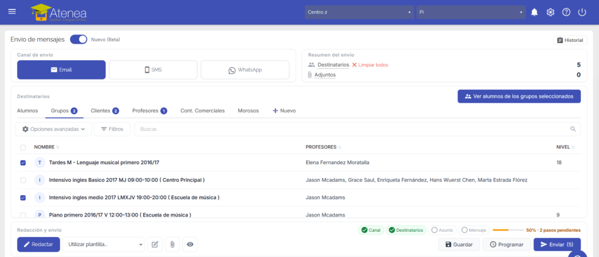Click the power logout icon
The image size is (599, 257).
coord(582,12)
